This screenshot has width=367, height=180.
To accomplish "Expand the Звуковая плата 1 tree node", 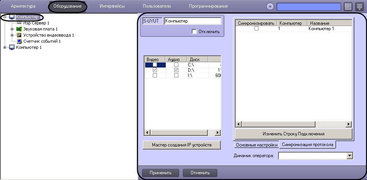I will point(12,29).
